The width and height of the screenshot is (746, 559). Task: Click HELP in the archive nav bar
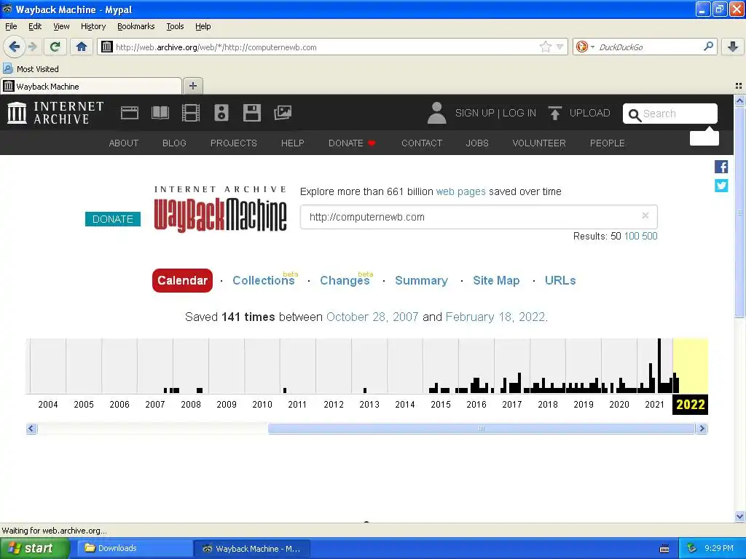293,143
